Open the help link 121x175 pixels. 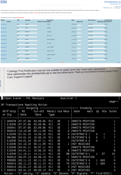click(x=119, y=4)
